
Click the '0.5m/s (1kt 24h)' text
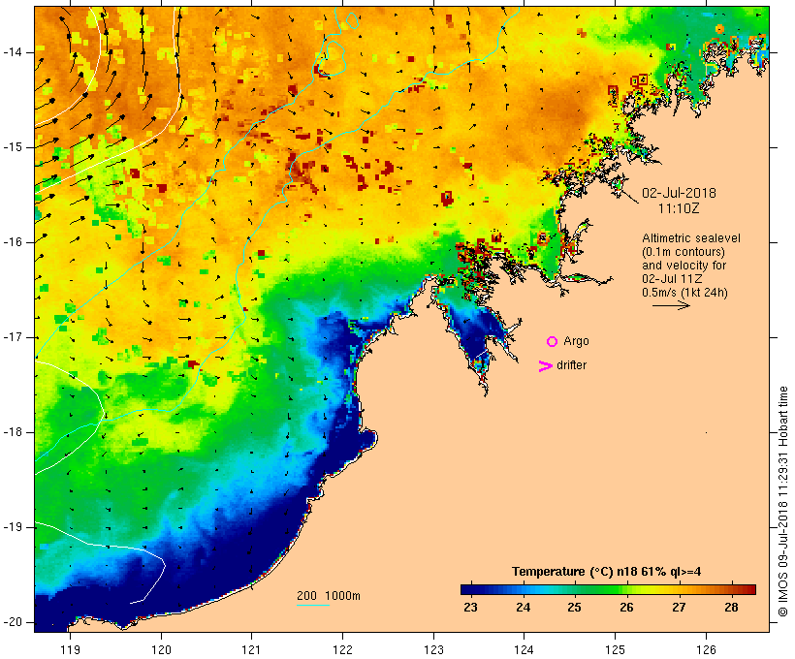(684, 293)
